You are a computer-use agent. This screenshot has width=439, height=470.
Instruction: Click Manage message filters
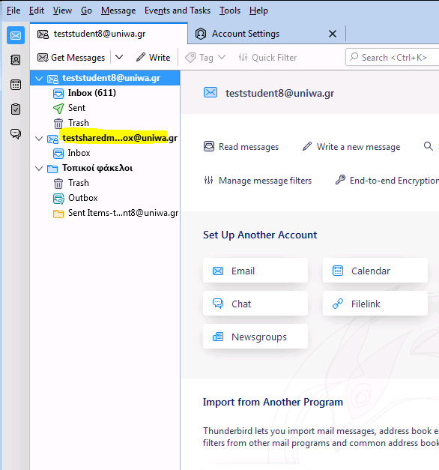tap(258, 180)
